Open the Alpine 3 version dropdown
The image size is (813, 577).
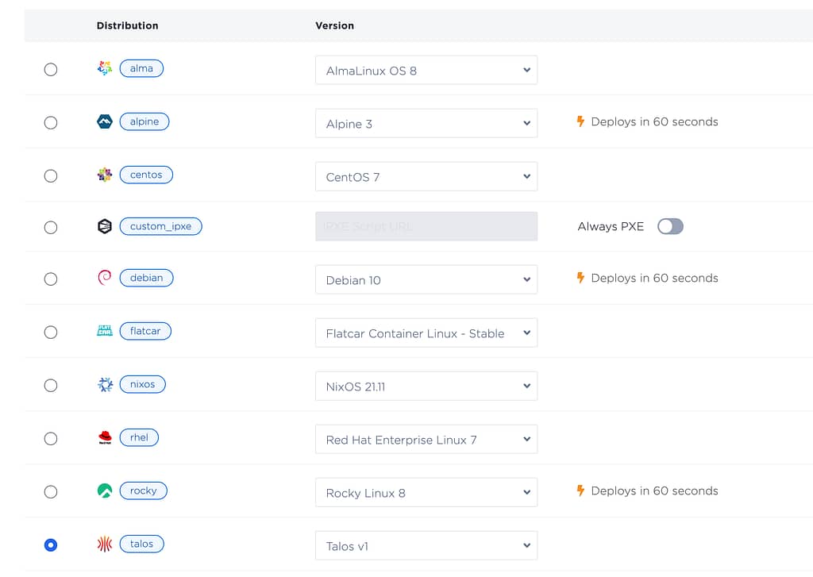click(426, 123)
